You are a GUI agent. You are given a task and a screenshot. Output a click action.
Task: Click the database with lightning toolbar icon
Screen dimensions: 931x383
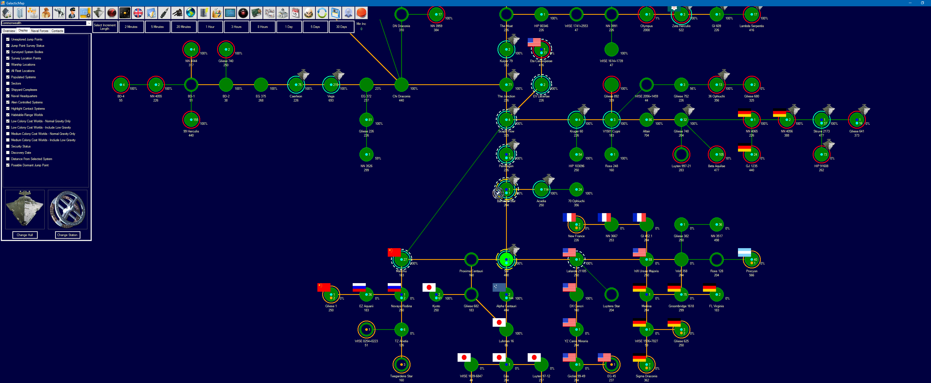(x=203, y=13)
